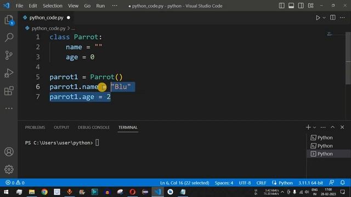Open Run options dropdown next to play
351x197 pixels.
click(x=324, y=18)
